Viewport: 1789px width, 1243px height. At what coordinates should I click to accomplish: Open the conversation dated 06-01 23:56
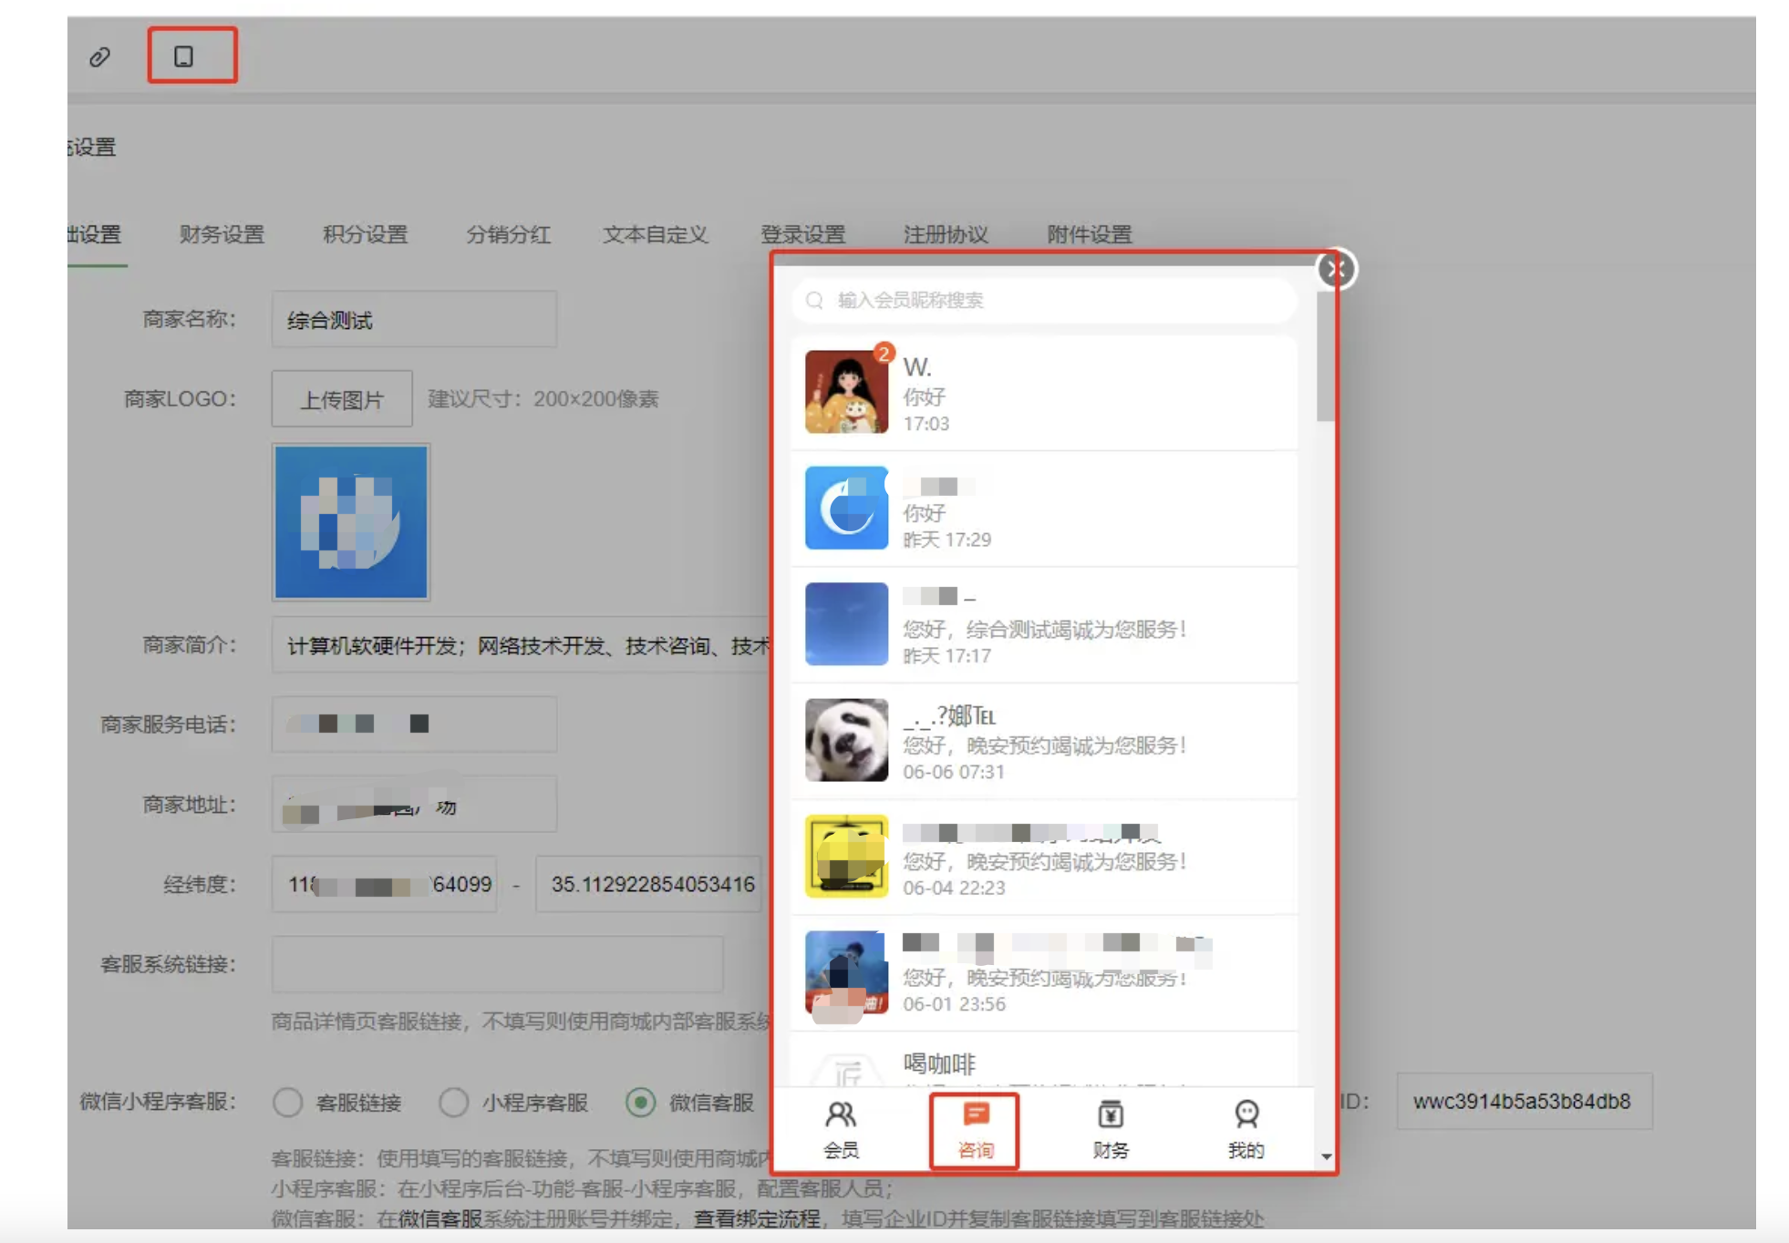(1045, 973)
